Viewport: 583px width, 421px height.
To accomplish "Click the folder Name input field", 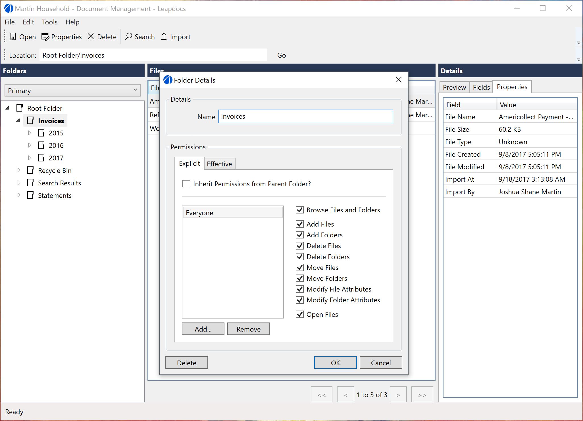I will tap(306, 116).
